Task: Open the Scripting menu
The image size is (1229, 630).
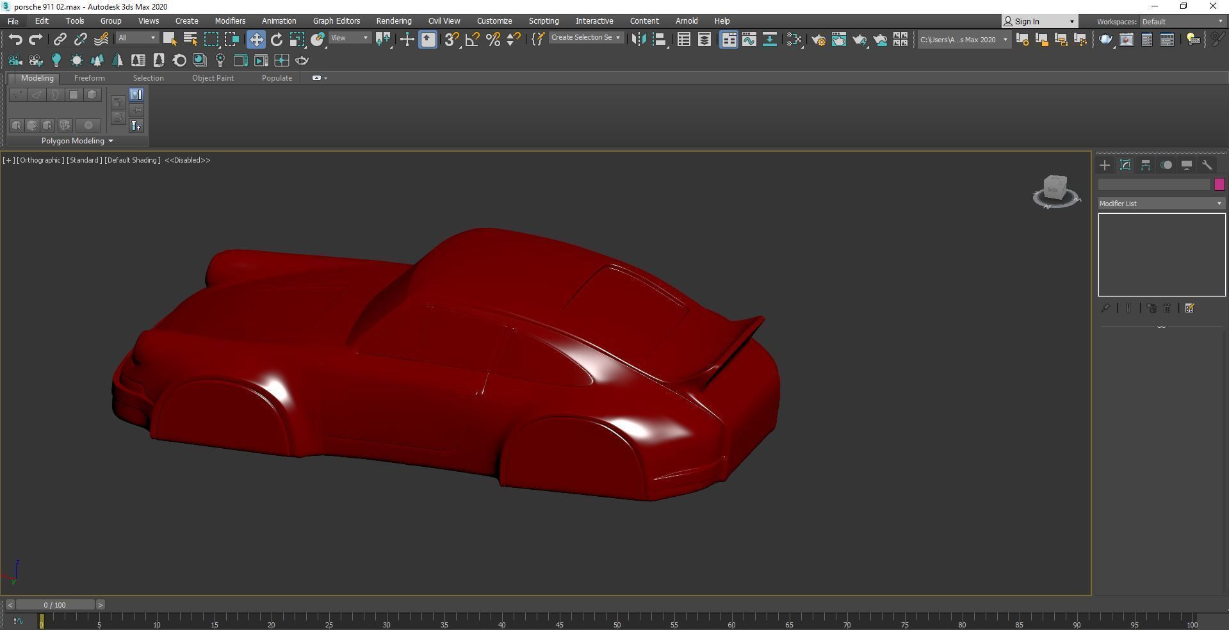Action: point(544,21)
